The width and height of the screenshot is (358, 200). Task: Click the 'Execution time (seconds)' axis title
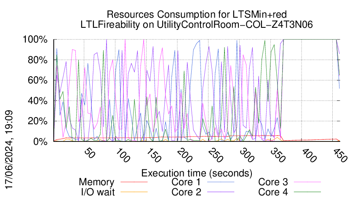pyautogui.click(x=197, y=173)
